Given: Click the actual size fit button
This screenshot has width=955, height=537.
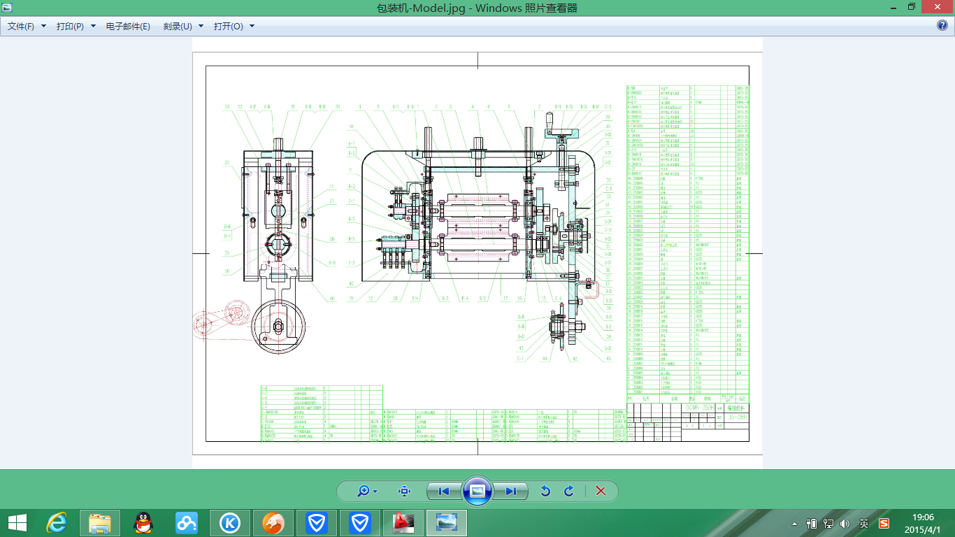Looking at the screenshot, I should click(404, 492).
